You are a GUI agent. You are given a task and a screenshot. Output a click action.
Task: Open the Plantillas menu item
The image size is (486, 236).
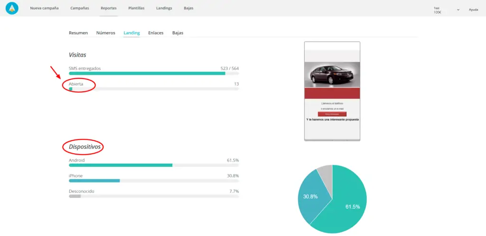136,9
